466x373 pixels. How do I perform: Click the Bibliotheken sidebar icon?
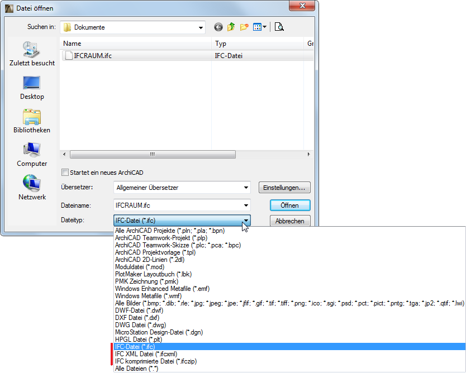coord(31,117)
